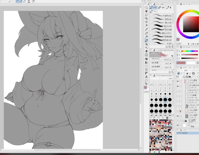
Task: Click the new raster layer icon
Action: pos(184,77)
